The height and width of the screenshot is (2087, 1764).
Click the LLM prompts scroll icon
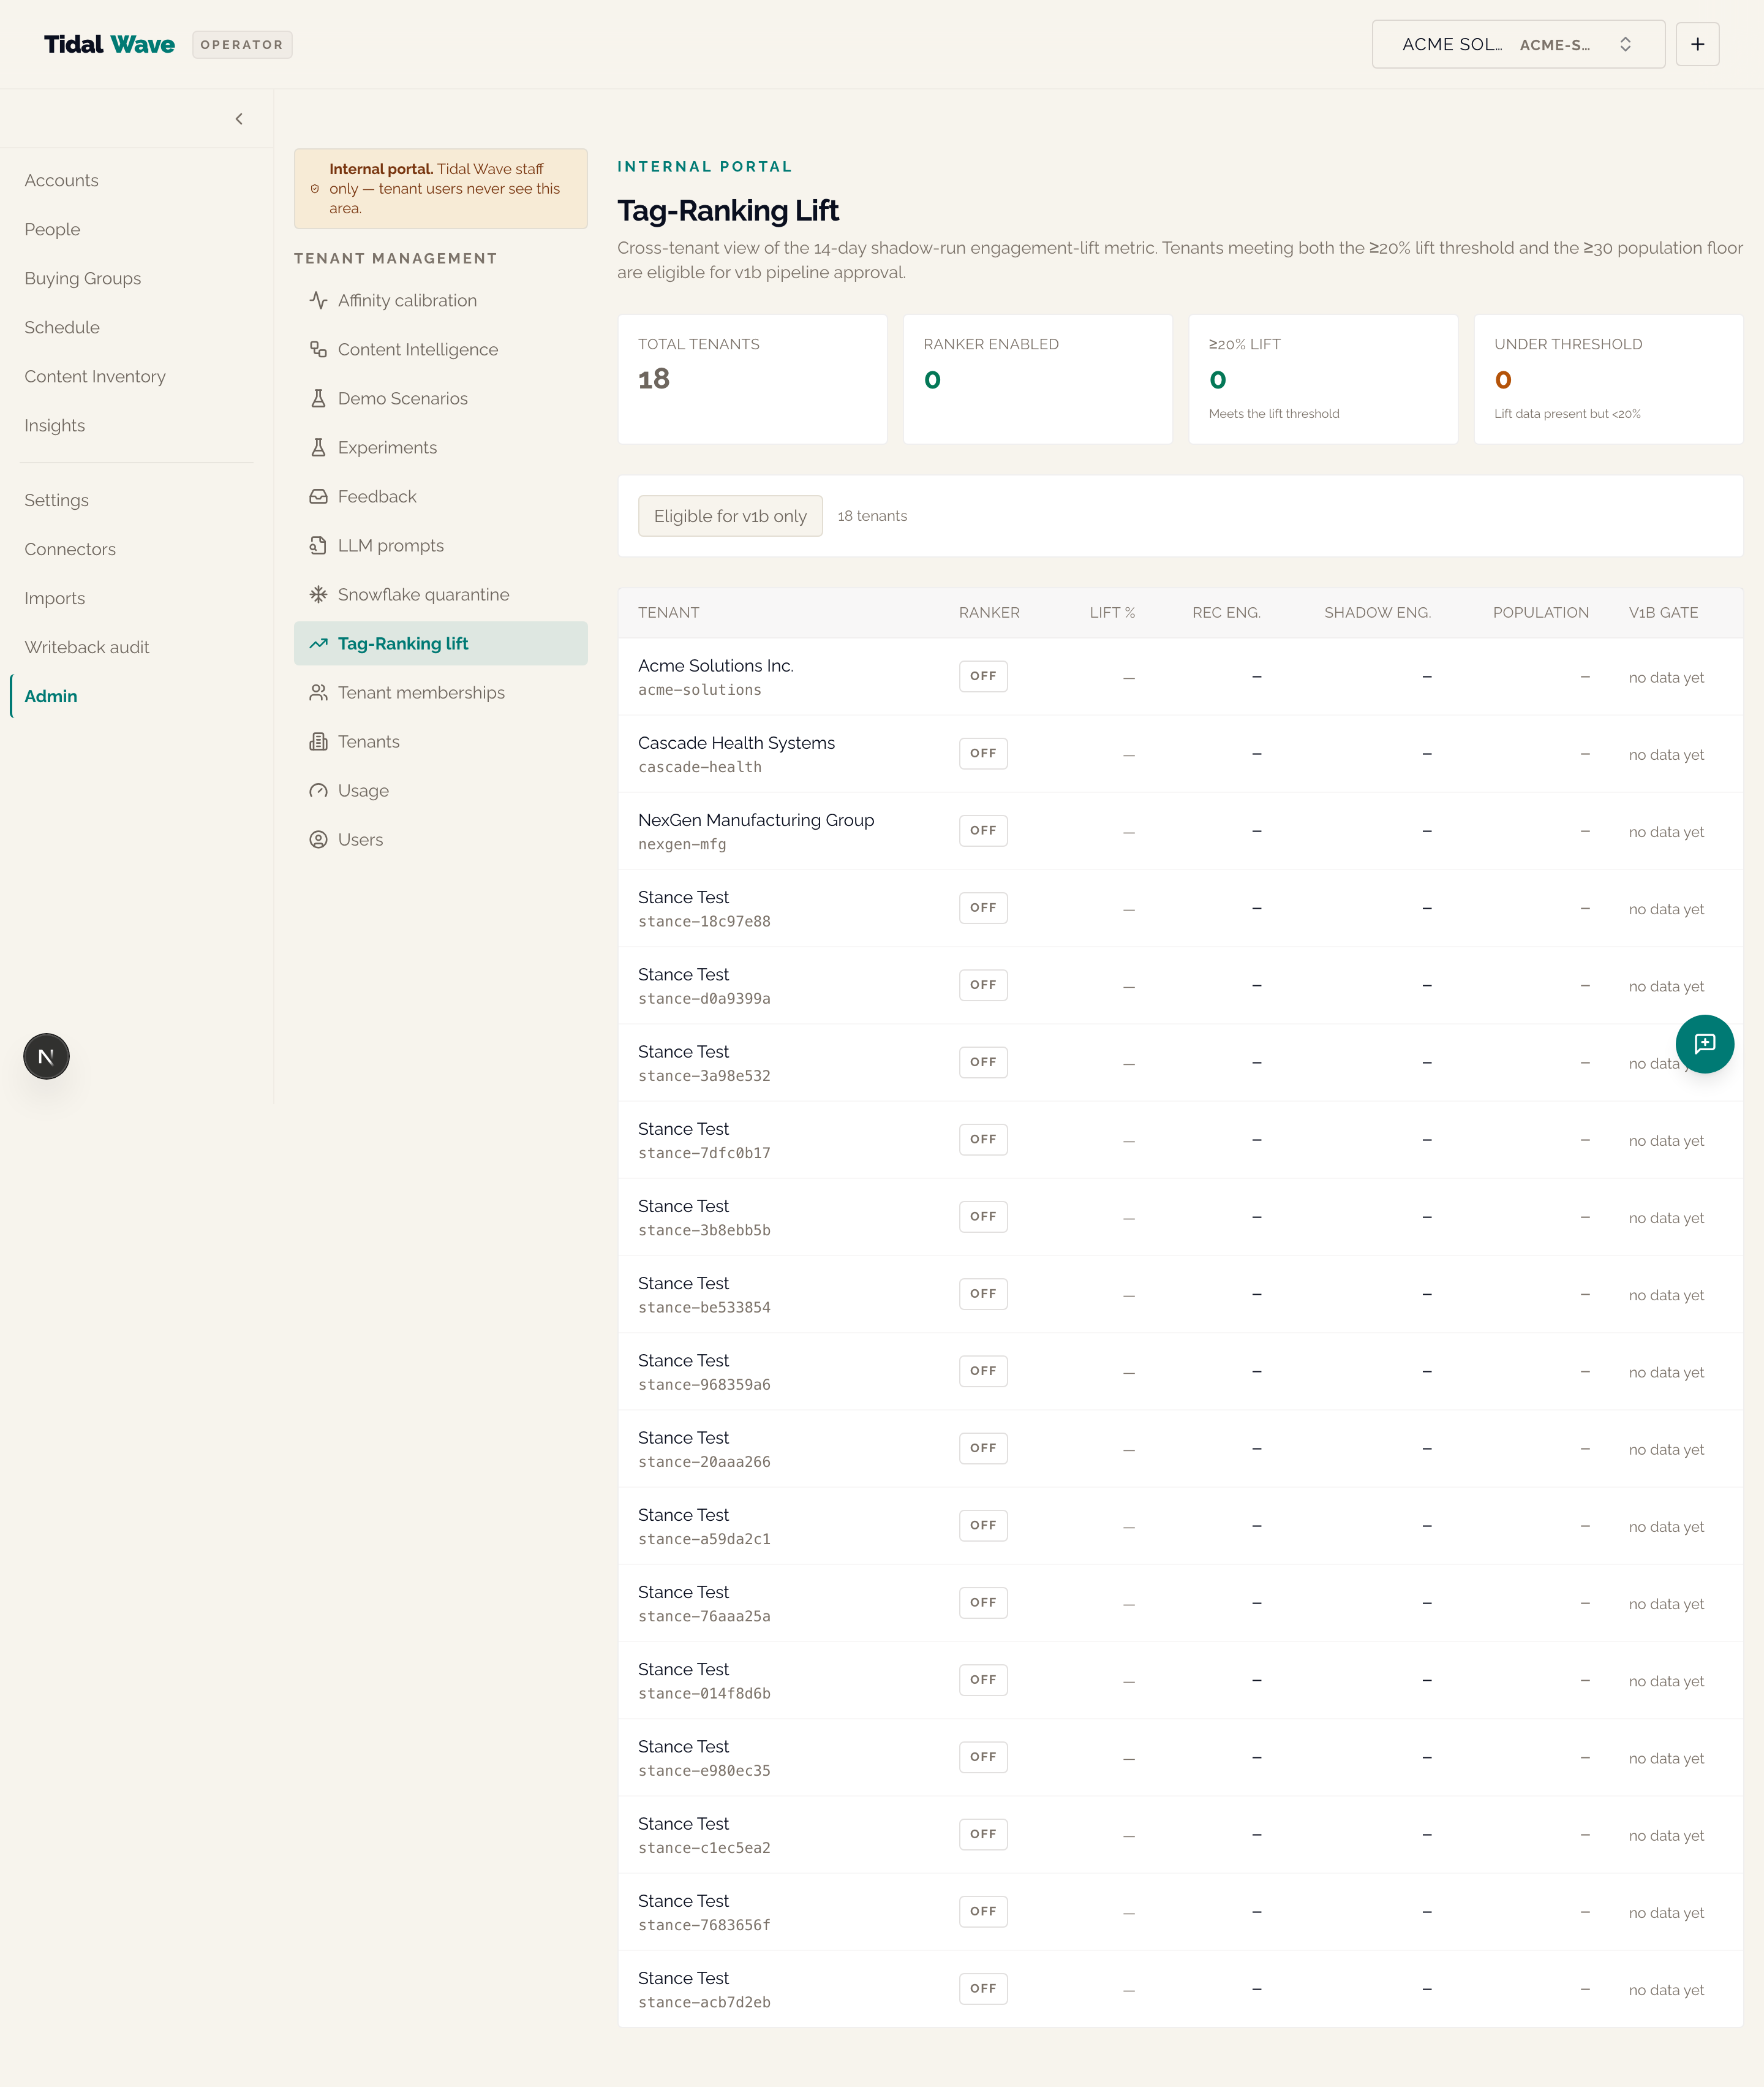tap(318, 545)
